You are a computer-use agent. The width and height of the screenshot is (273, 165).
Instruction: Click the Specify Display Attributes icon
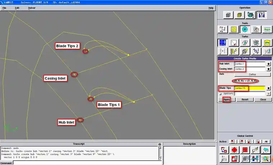tap(234, 159)
